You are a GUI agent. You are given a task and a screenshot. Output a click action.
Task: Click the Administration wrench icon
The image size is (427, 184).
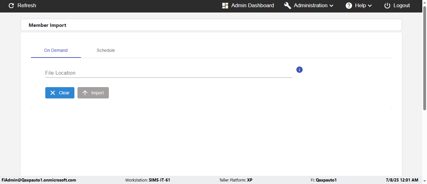point(288,6)
